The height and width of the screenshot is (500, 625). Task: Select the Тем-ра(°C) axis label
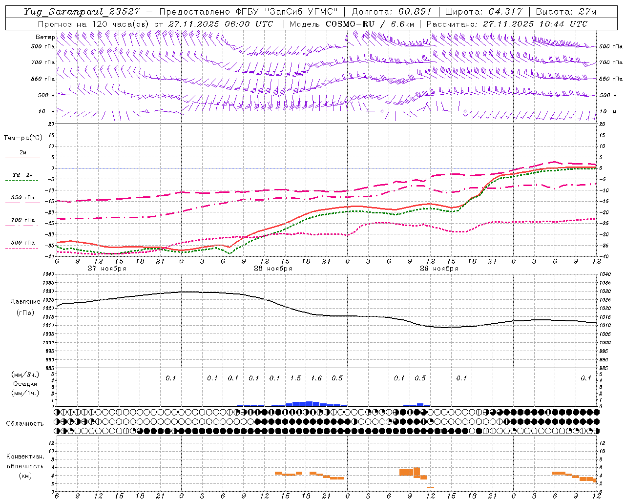[x=23, y=138]
